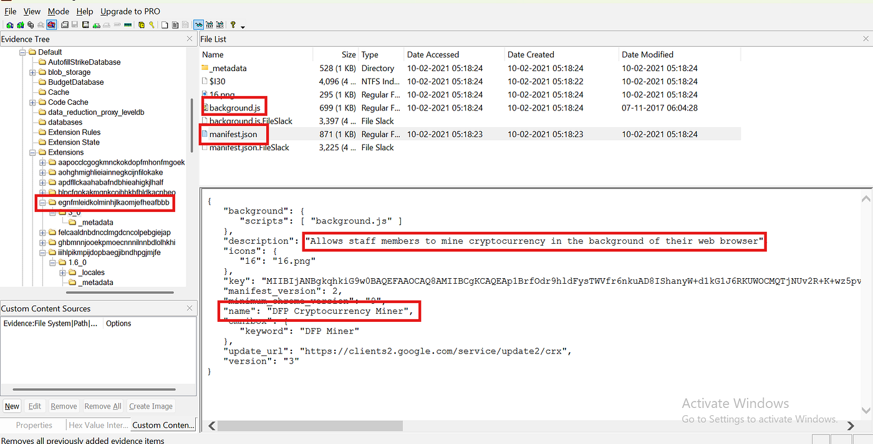Image resolution: width=873 pixels, height=444 pixels.
Task: Click the Detect EFS Encryption key icon
Action: tap(152, 25)
